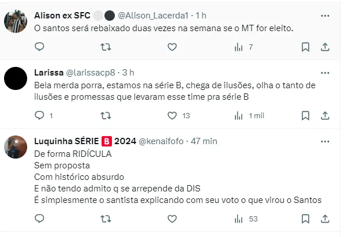
Task: Share Alison ex SFC's tweet
Action: click(325, 47)
